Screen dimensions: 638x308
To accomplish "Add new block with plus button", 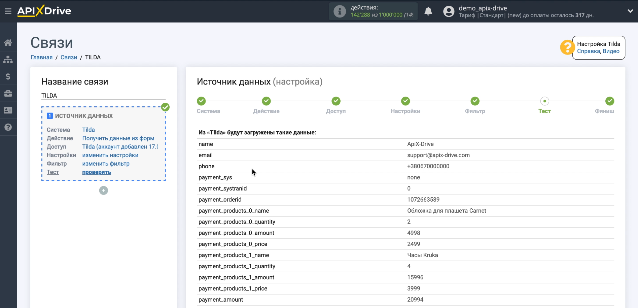I will tap(104, 191).
